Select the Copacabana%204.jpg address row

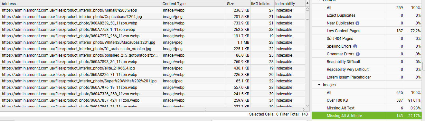[x=153, y=17]
